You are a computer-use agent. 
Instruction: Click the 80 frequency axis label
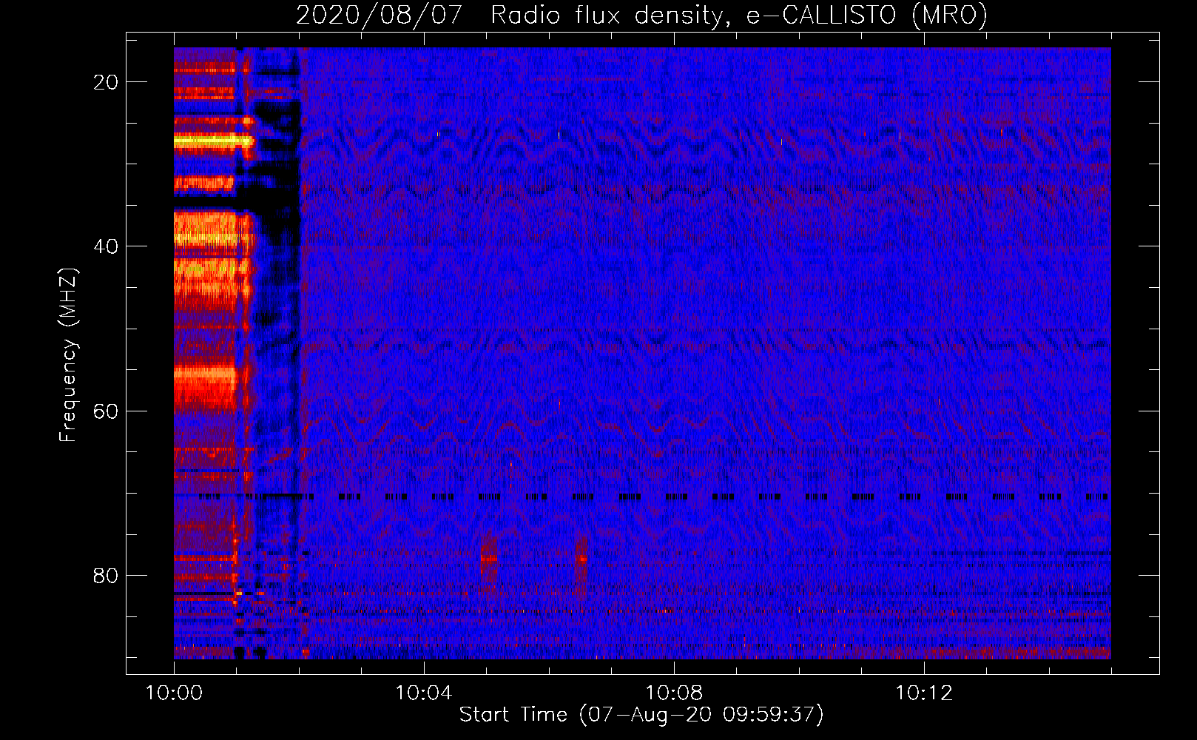107,575
